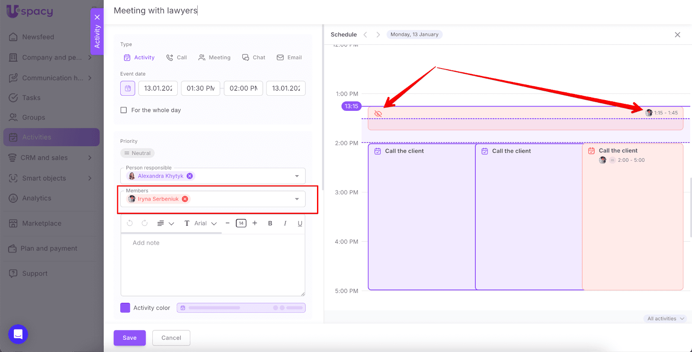Select the Call activity type
This screenshot has width=692, height=352.
pos(177,57)
